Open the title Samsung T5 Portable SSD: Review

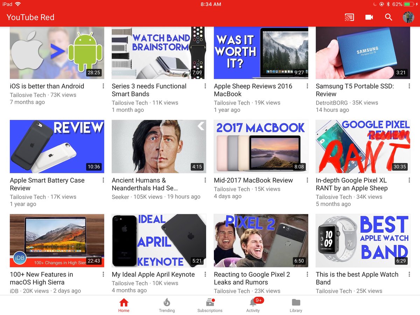pyautogui.click(x=355, y=90)
